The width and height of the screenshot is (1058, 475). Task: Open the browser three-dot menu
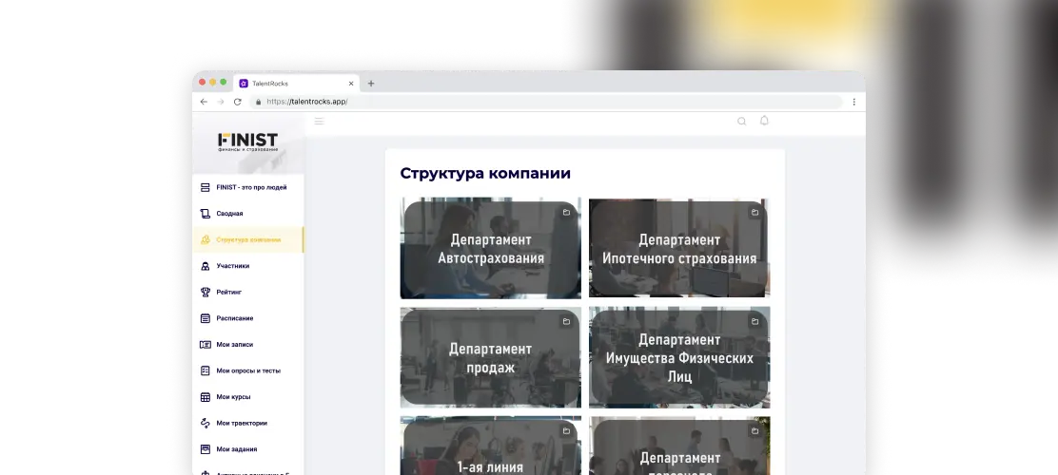click(853, 102)
